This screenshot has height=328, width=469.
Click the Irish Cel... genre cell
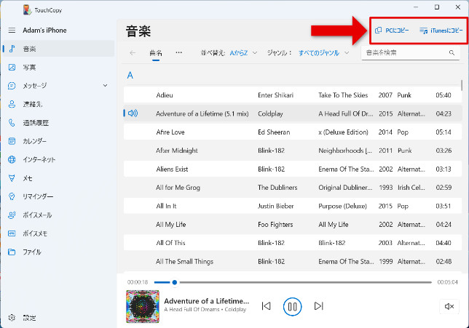click(x=411, y=188)
